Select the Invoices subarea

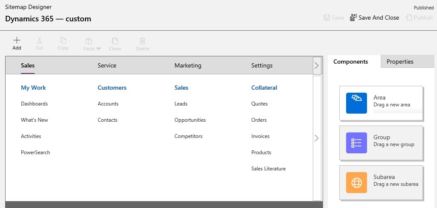[260, 136]
